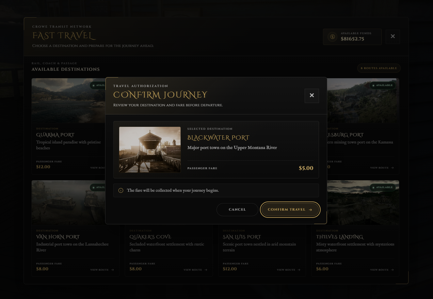Viewport: 433px width, 299px height.
Task: Click the Available Funds $81652.75 display
Action: point(352,37)
